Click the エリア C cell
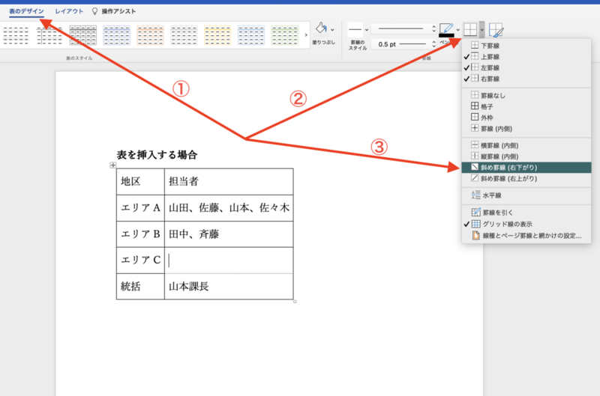This screenshot has width=600, height=396. pyautogui.click(x=140, y=261)
